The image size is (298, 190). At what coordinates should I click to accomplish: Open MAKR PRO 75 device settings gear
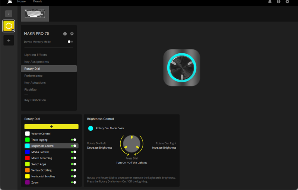pyautogui.click(x=72, y=34)
